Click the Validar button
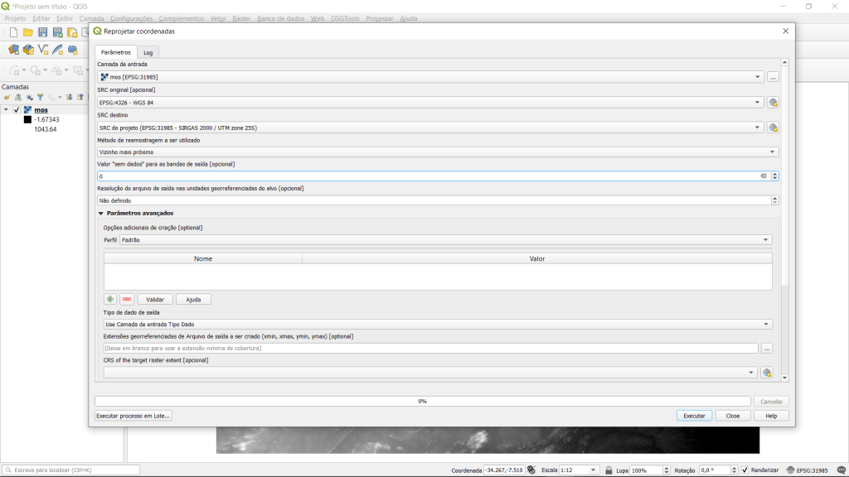The height and width of the screenshot is (477, 849). click(155, 299)
